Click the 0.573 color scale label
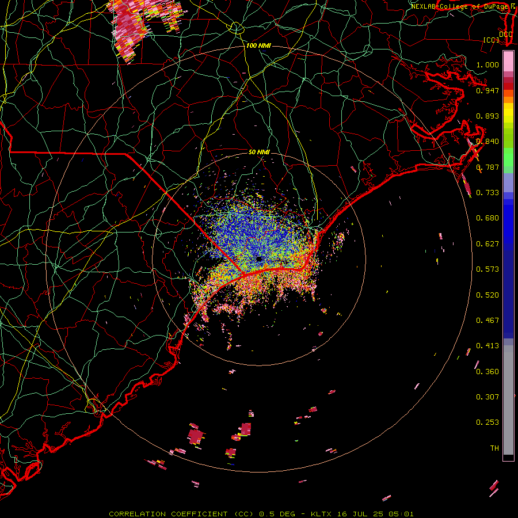 tap(487, 269)
